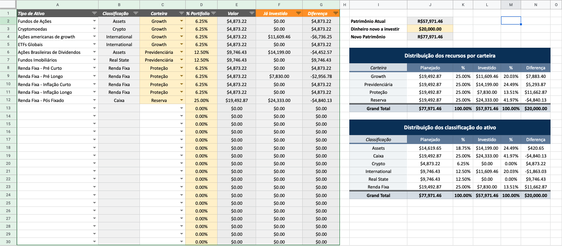Click the Renda Fixa - Inflação Longo cell
The width and height of the screenshot is (562, 246).
tap(57, 93)
